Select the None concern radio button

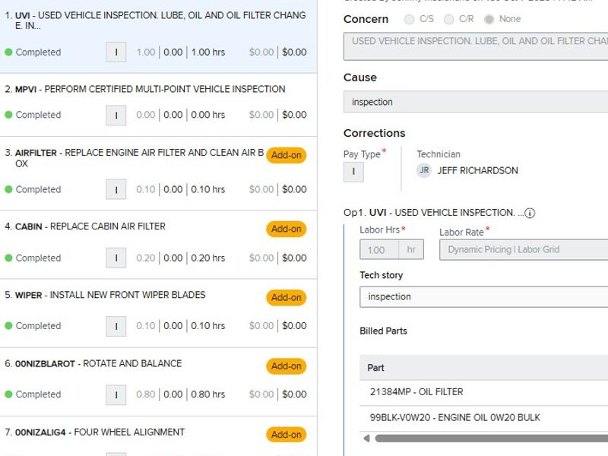(x=489, y=19)
